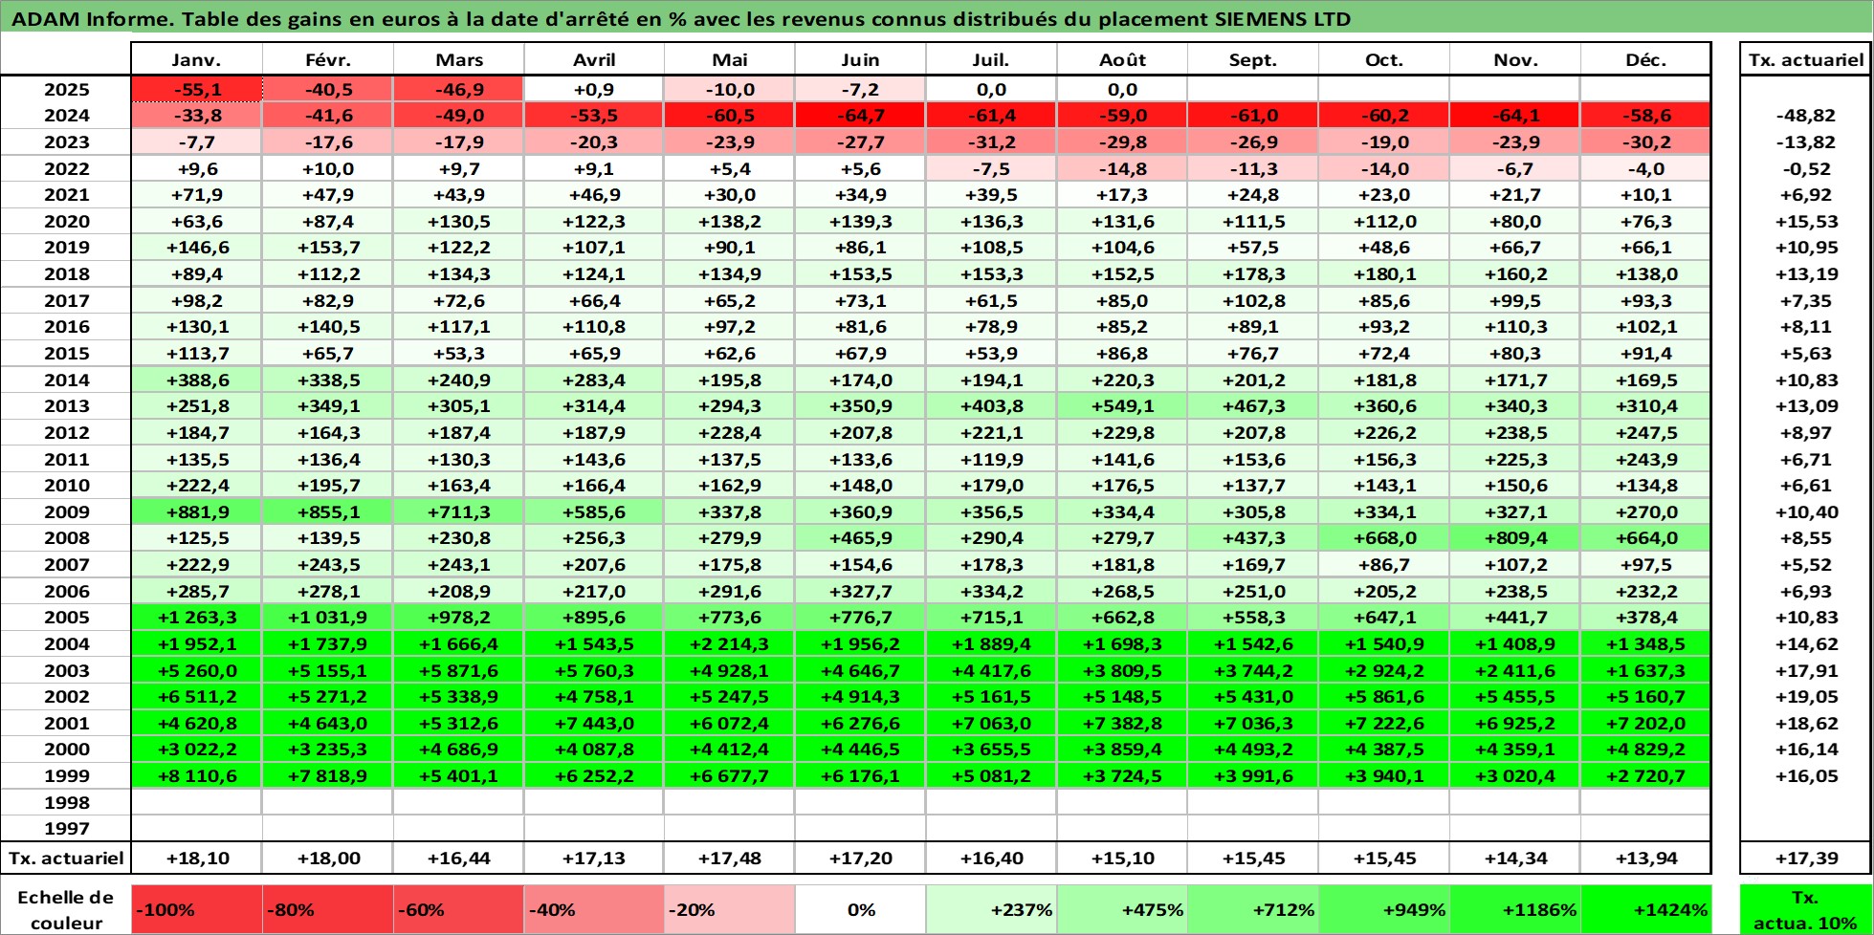Select overall actuarial rate +17,39
The image size is (1874, 935).
[x=1806, y=859]
